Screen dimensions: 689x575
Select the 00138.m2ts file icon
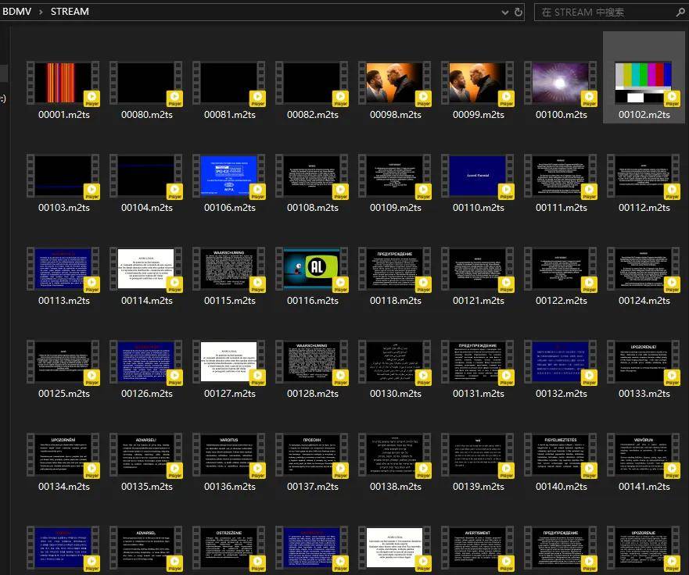tap(395, 455)
